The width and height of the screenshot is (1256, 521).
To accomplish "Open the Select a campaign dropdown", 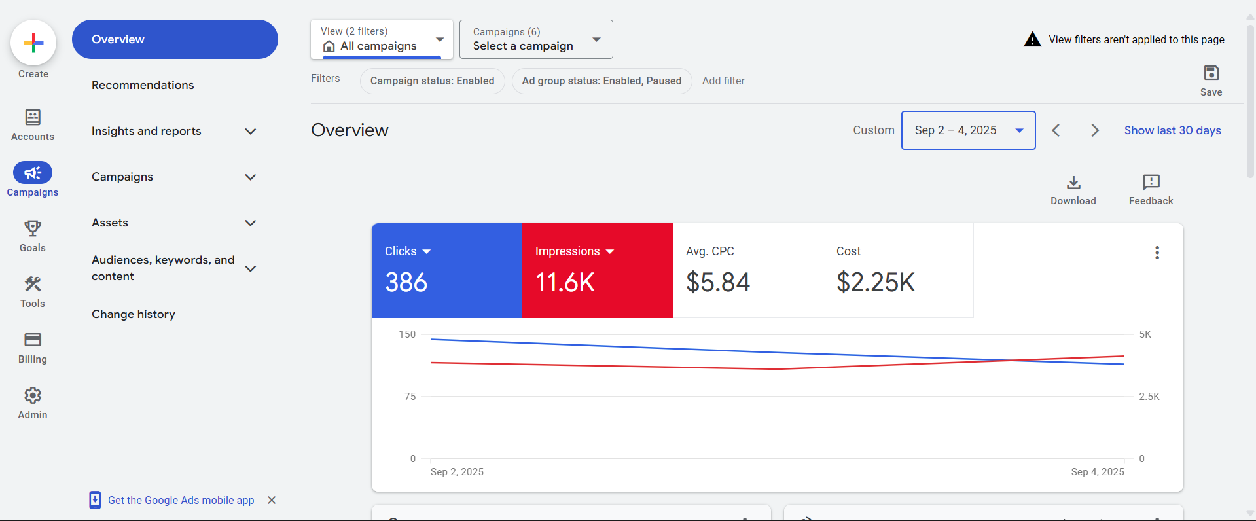I will click(536, 39).
